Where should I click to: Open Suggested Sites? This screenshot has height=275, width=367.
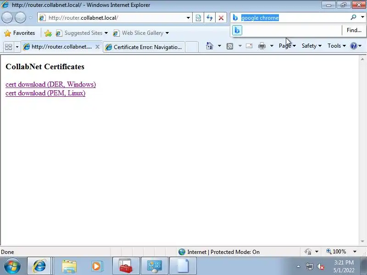pyautogui.click(x=79, y=33)
